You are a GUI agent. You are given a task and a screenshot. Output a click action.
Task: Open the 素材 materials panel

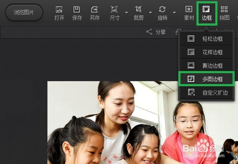click(x=189, y=13)
